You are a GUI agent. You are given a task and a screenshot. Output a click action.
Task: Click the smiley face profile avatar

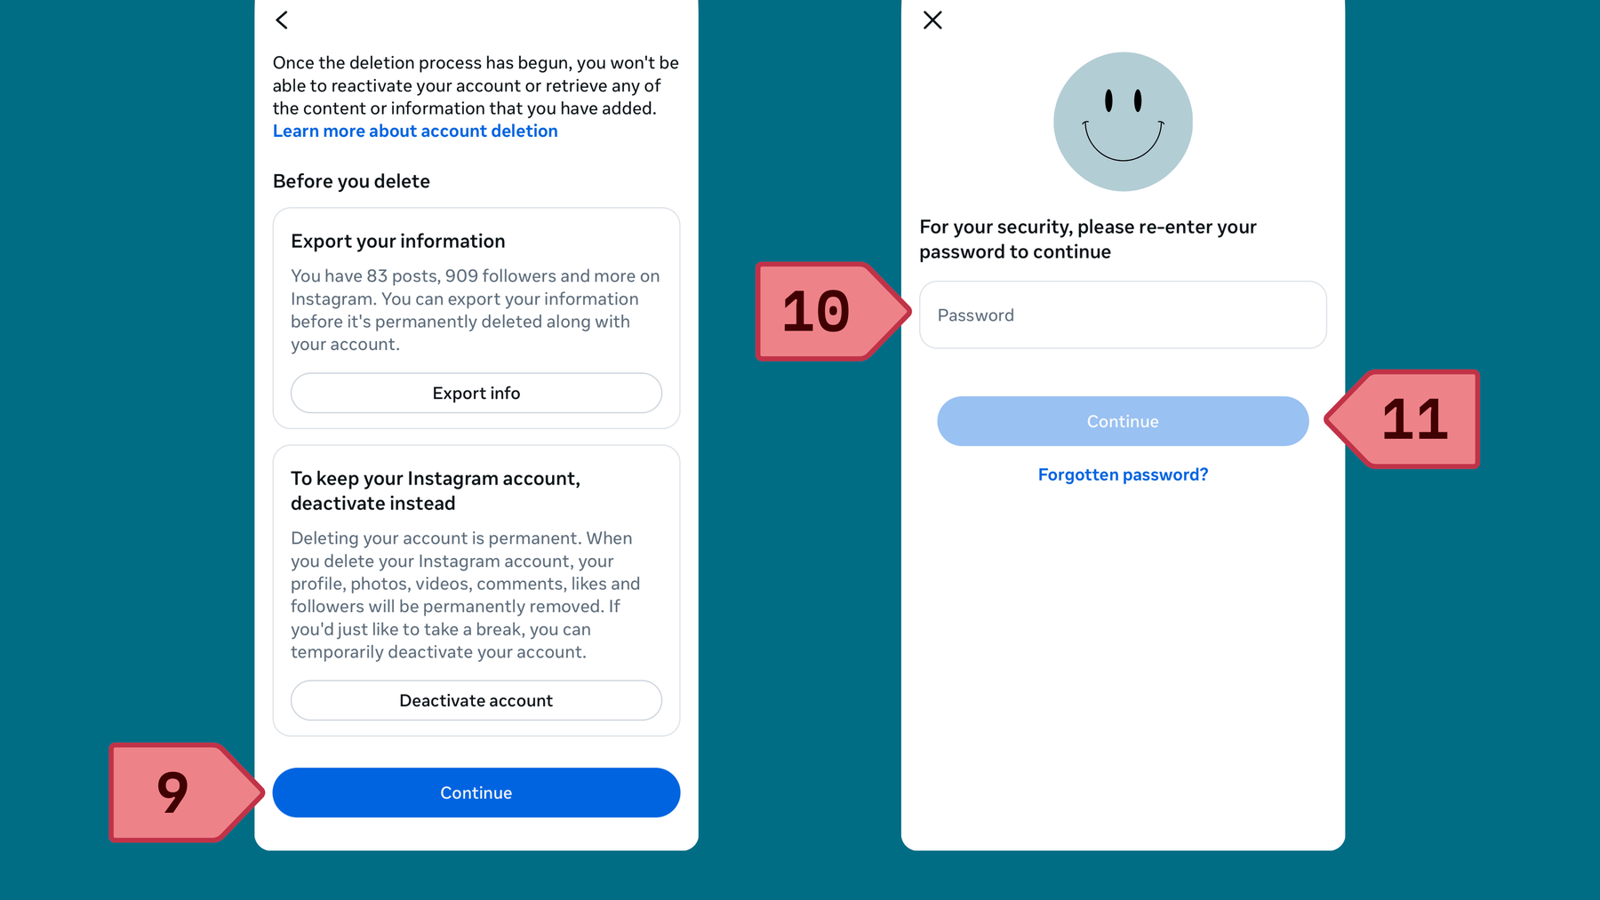tap(1123, 122)
